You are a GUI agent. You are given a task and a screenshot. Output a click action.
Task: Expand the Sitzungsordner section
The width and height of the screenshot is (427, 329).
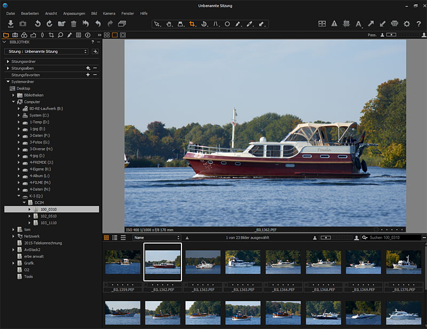(8, 61)
